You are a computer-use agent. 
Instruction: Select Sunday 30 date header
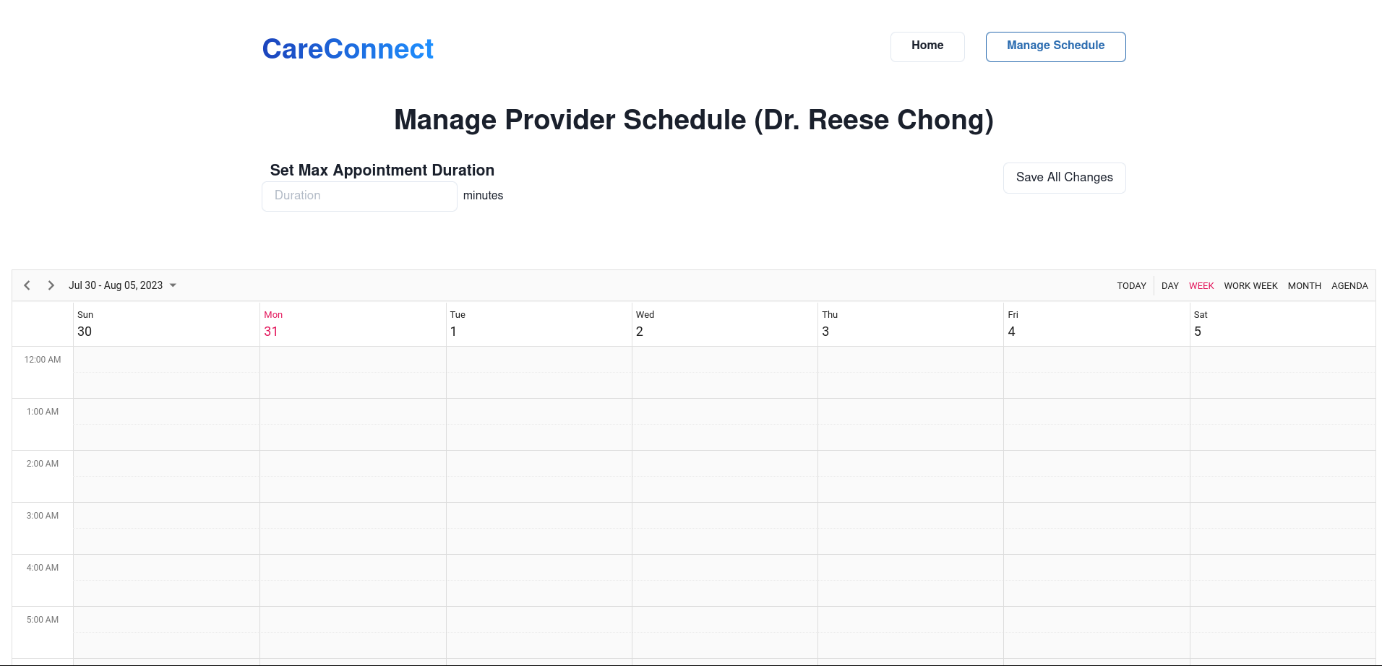pos(85,332)
